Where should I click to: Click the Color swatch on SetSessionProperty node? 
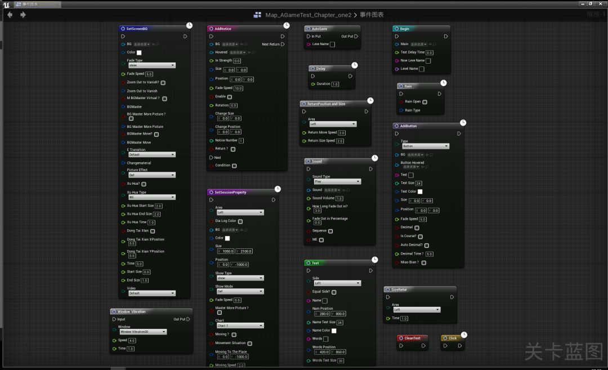click(x=227, y=238)
